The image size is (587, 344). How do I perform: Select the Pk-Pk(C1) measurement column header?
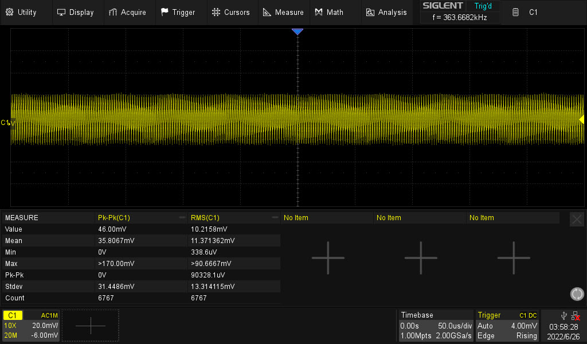pyautogui.click(x=140, y=218)
